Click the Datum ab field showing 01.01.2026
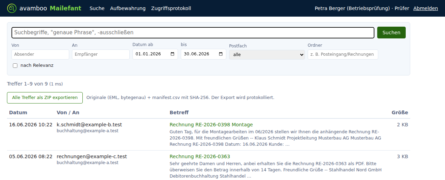The image size is (445, 180). (155, 54)
